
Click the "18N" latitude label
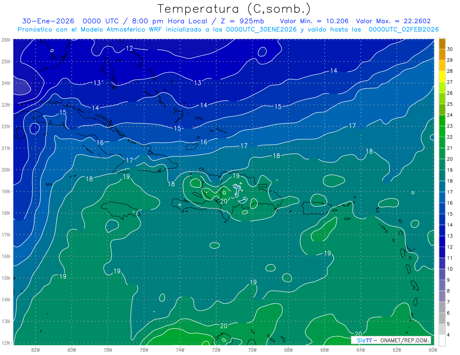click(x=5, y=213)
